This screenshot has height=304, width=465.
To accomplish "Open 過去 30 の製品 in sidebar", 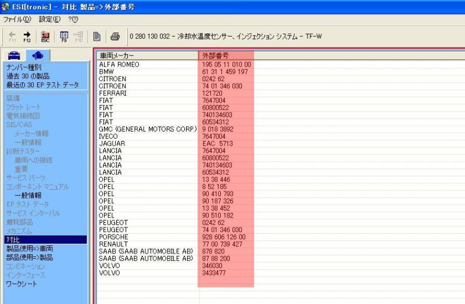I will pos(28,76).
